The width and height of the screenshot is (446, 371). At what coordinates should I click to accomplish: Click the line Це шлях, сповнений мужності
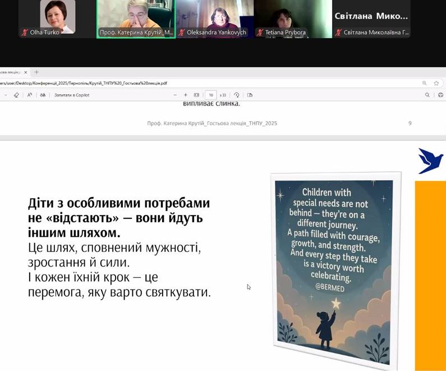114,248
